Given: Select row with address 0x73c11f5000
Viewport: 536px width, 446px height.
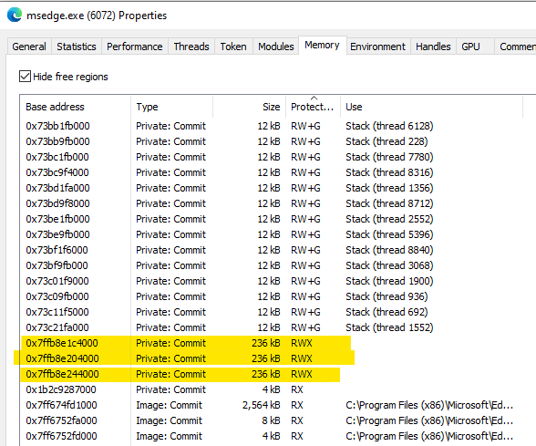Looking at the screenshot, I should click(277, 312).
